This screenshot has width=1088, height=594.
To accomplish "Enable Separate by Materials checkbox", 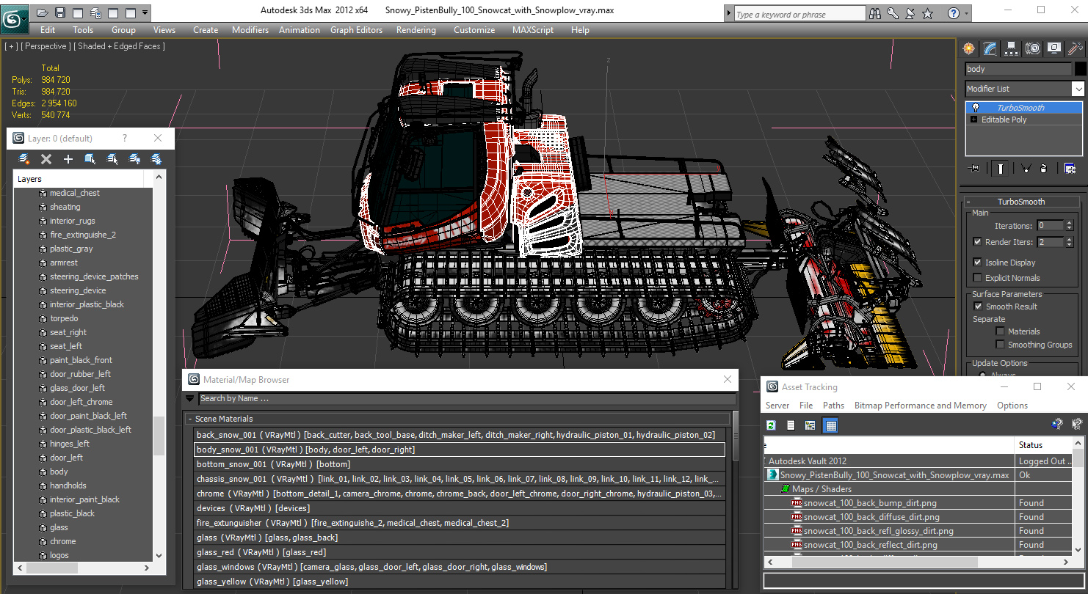I will coord(1000,331).
